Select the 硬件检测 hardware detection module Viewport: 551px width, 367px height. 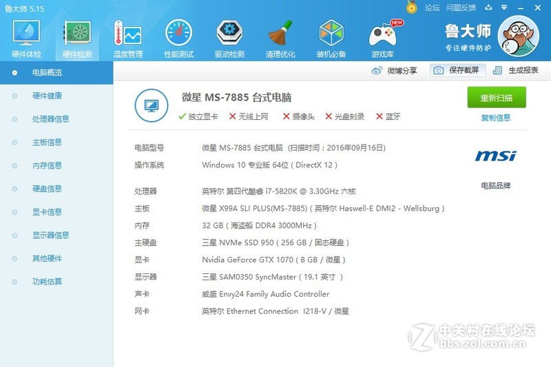click(77, 39)
